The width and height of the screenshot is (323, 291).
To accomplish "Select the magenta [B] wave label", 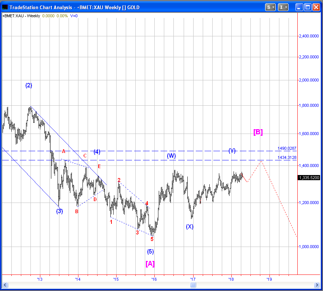I will (258, 132).
